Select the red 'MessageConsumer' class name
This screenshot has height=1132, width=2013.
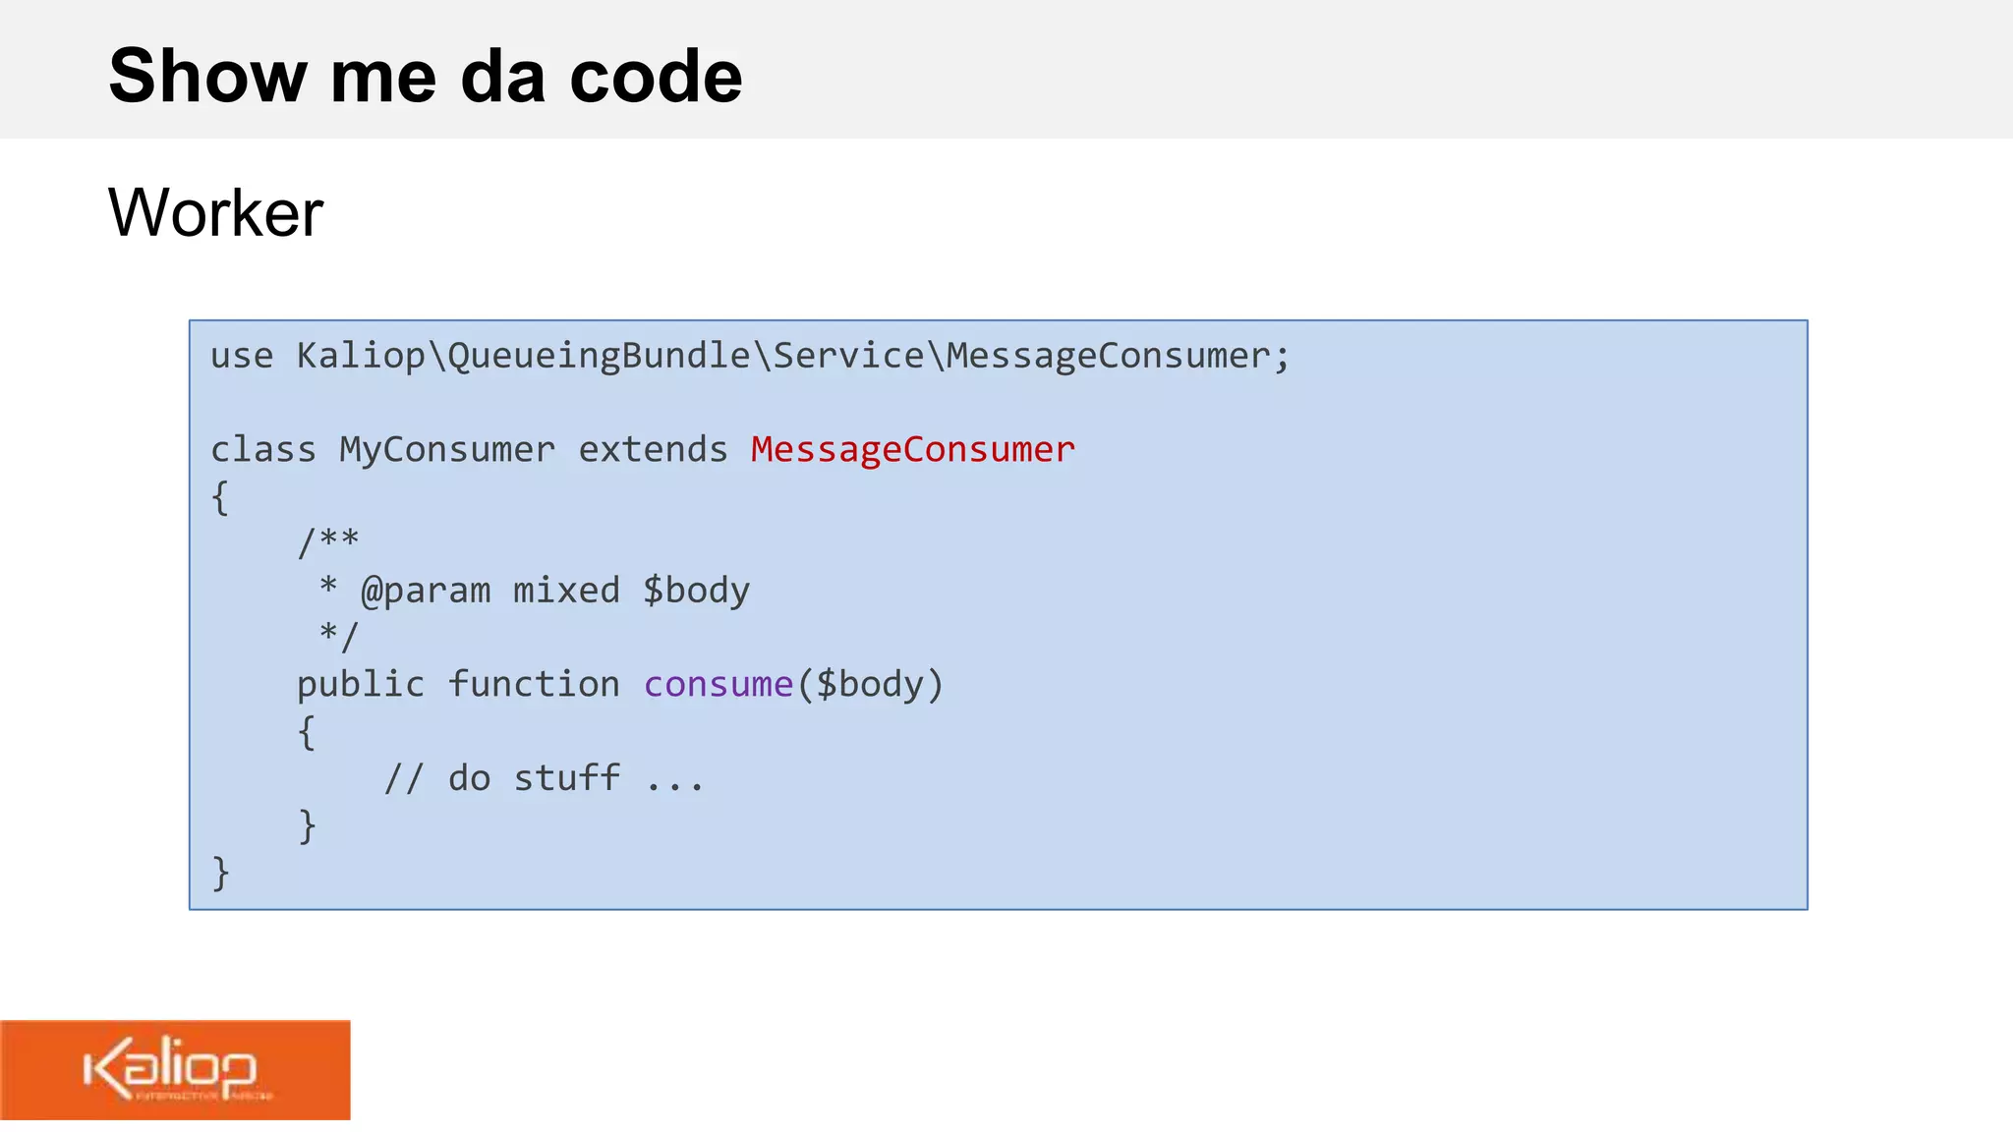point(913,449)
